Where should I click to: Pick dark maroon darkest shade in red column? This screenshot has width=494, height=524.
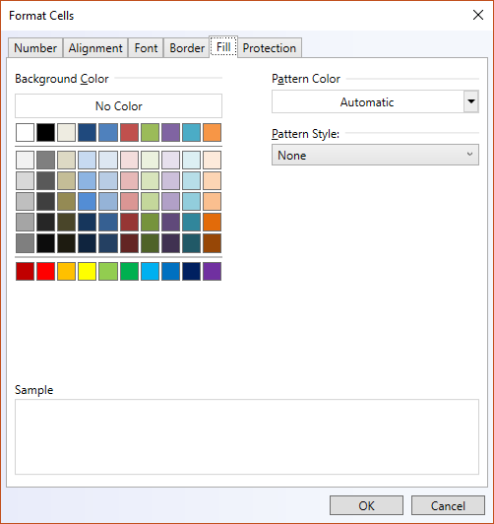129,243
